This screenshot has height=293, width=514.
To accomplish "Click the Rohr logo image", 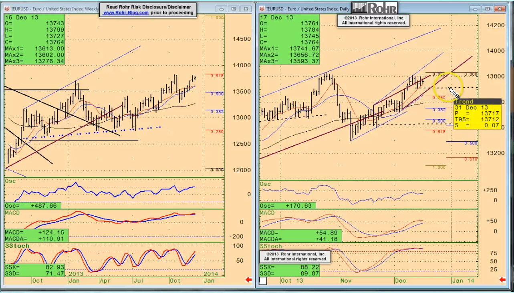I will (374, 8).
